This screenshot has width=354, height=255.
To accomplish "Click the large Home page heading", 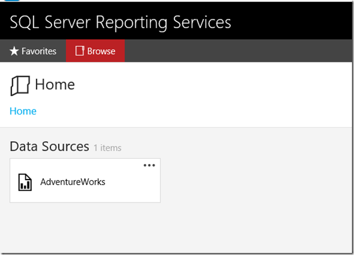I will (55, 84).
